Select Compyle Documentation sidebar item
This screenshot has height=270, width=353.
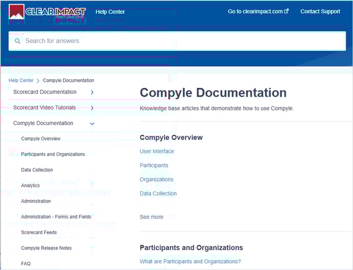click(43, 123)
